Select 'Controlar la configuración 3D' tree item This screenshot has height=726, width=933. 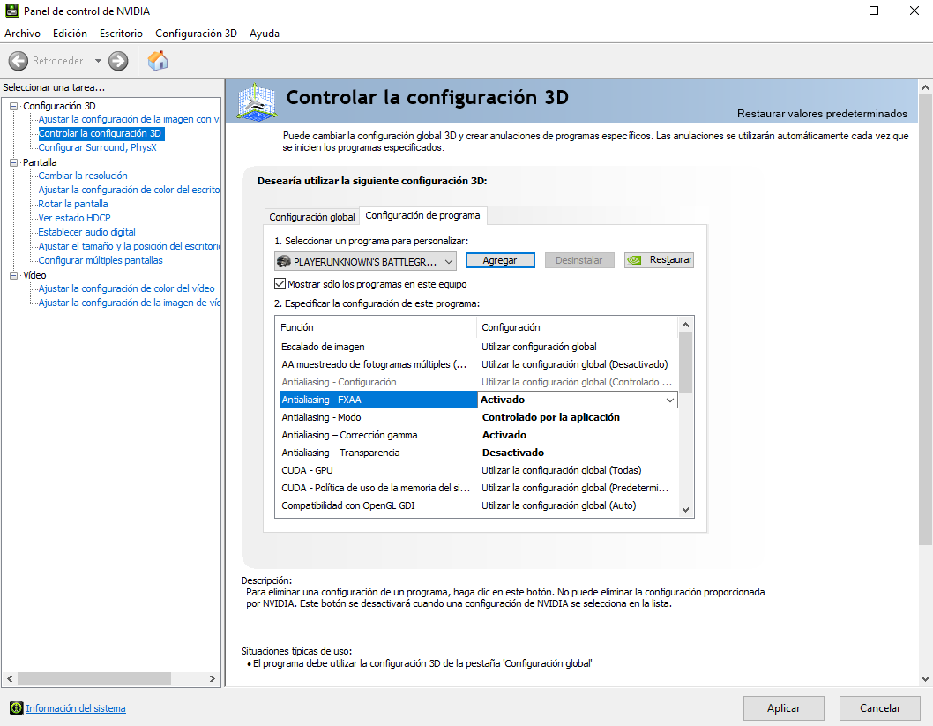pyautogui.click(x=100, y=133)
